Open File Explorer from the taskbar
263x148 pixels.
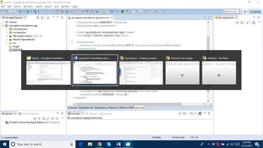point(90,144)
